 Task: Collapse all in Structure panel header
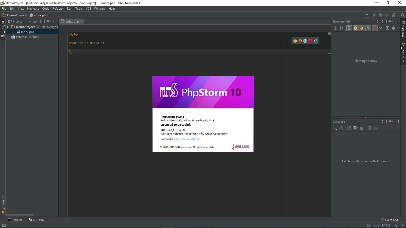pyautogui.click(x=383, y=22)
